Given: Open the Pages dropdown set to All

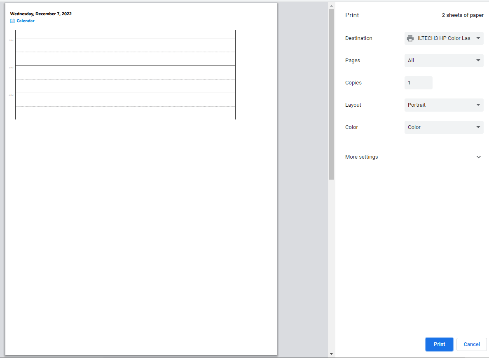Looking at the screenshot, I should 444,61.
